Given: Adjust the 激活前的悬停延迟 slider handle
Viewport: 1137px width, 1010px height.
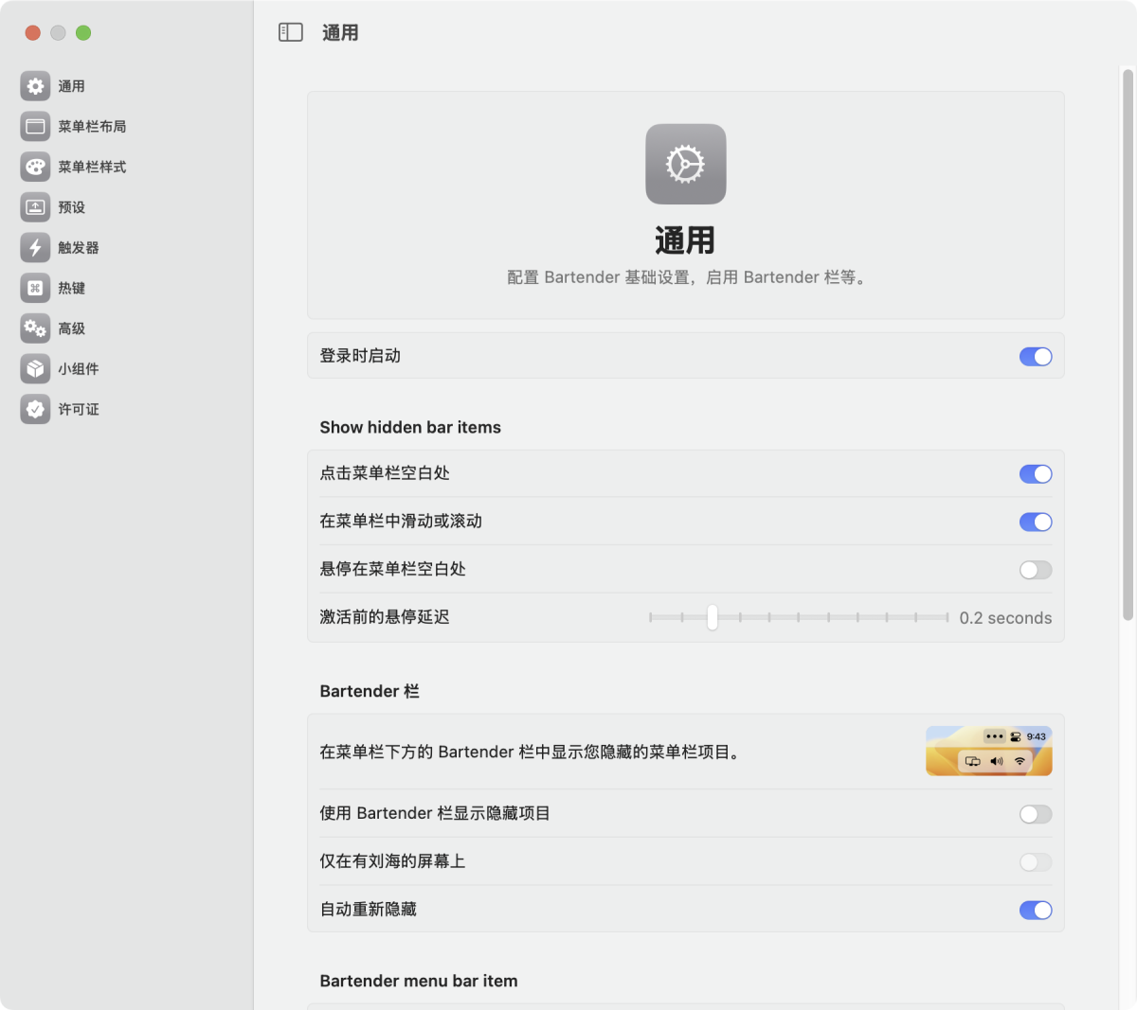Looking at the screenshot, I should pos(712,617).
